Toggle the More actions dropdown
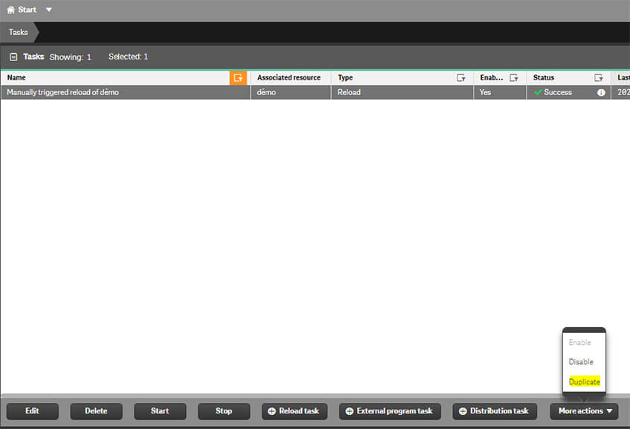This screenshot has width=630, height=429. point(584,411)
